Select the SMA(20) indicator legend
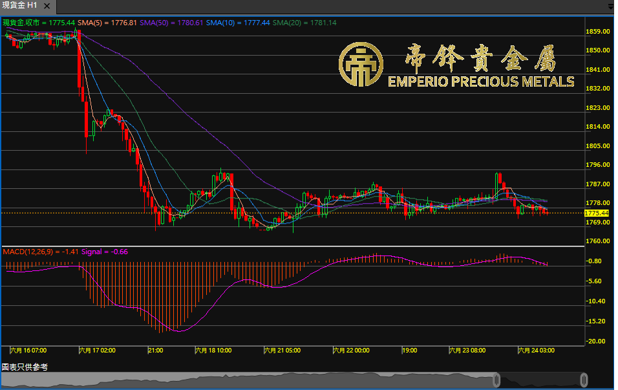The height and width of the screenshot is (390, 618). pyautogui.click(x=304, y=23)
